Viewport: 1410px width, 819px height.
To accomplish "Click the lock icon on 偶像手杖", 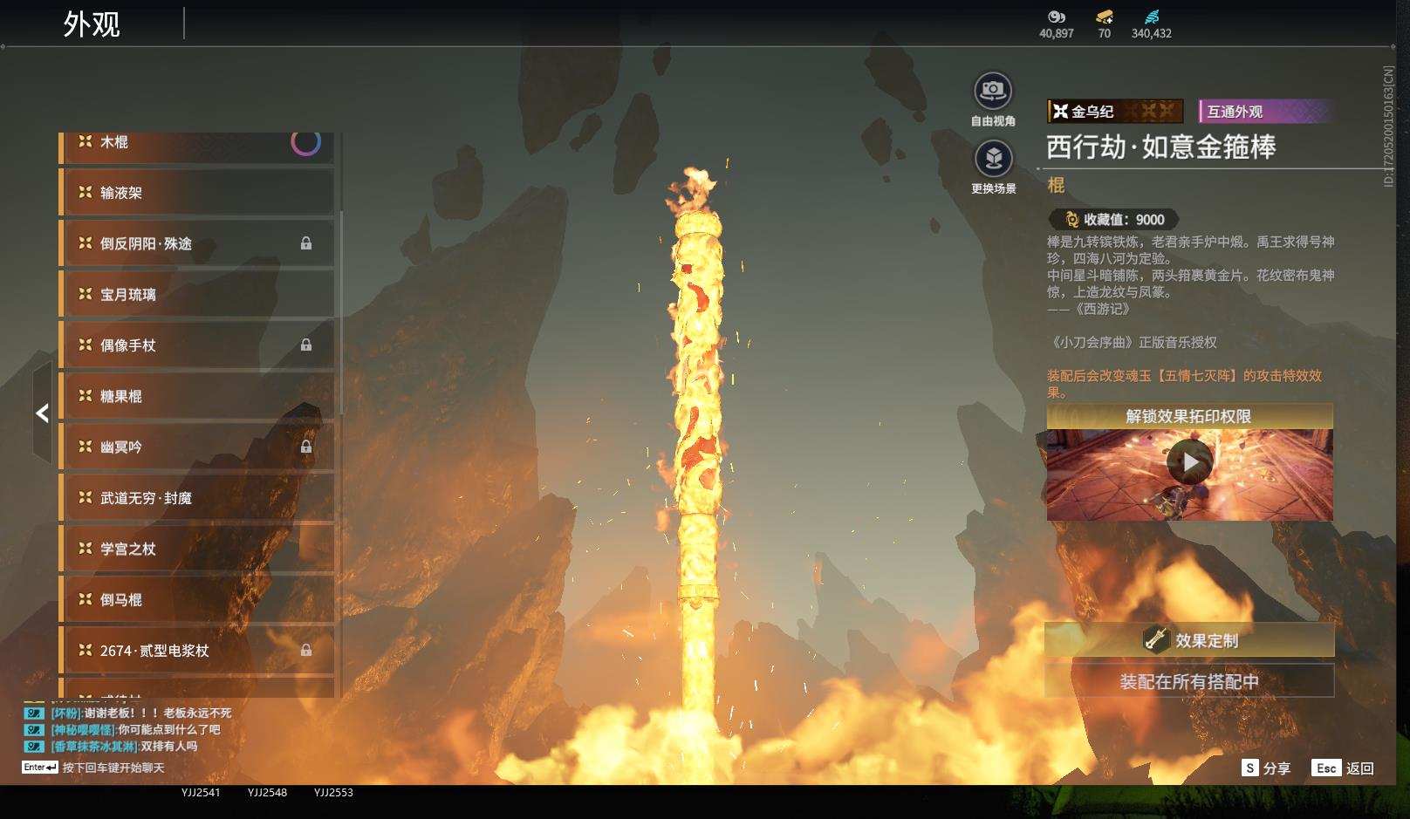I will (x=306, y=345).
